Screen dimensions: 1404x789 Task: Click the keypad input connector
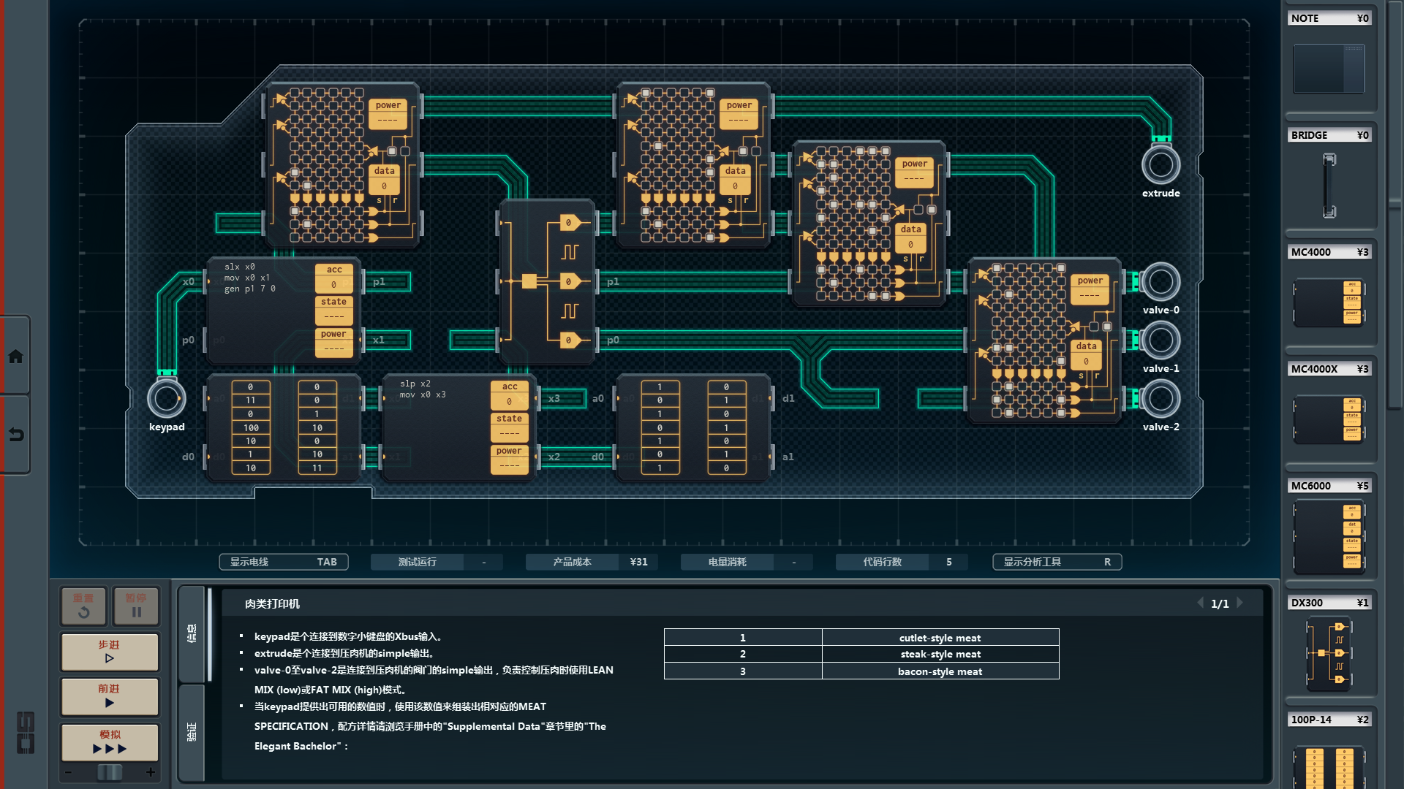tap(166, 399)
